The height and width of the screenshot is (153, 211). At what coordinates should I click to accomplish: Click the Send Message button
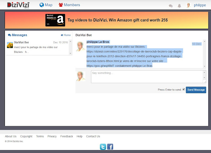tap(196, 90)
